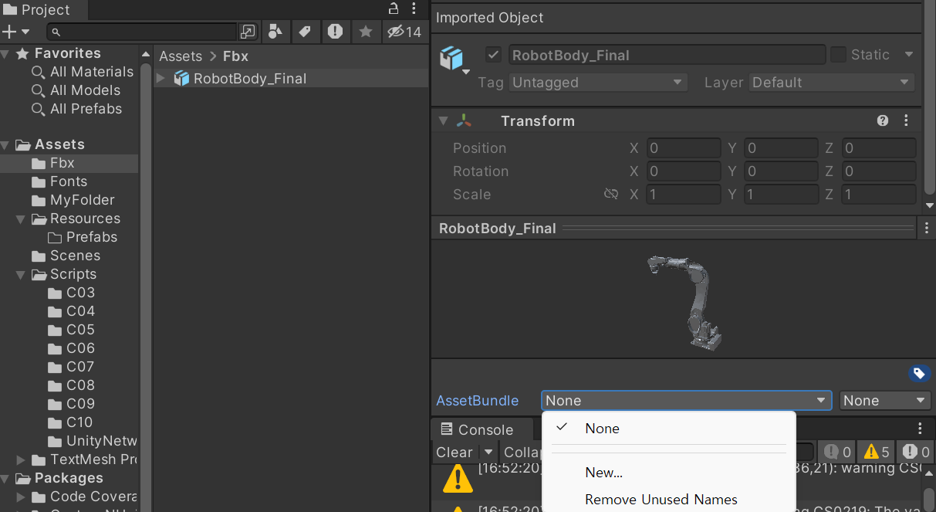Expand the Code Coverage package

coord(22,497)
